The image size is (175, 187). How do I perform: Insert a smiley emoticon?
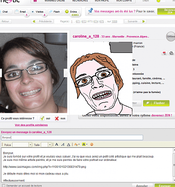click(x=92, y=144)
